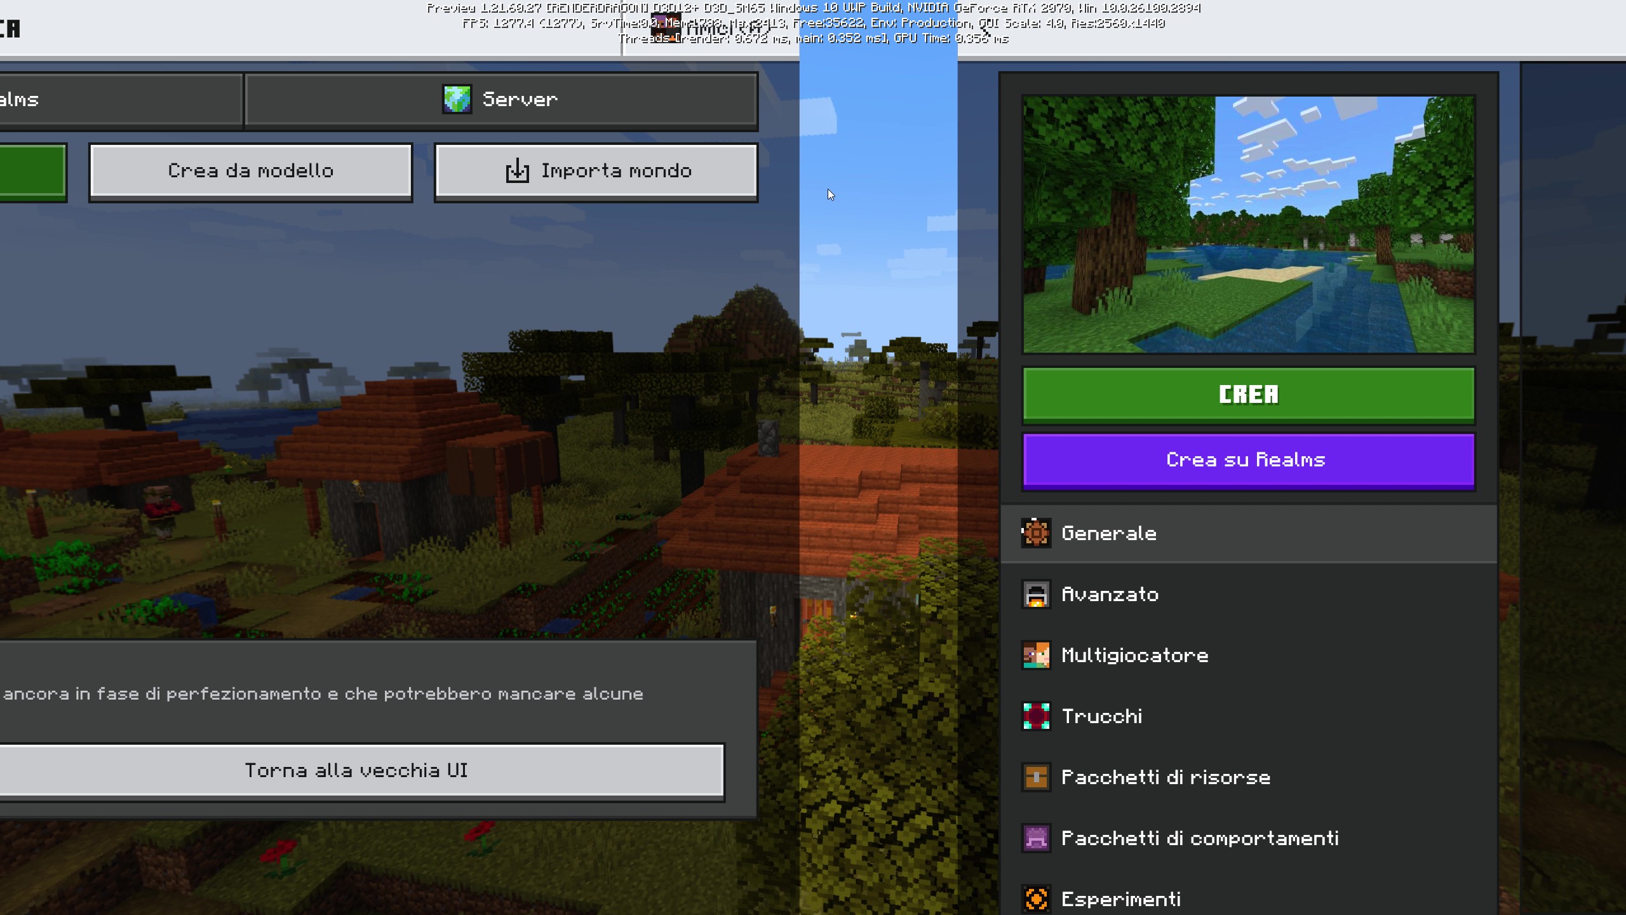Click the Pacchetti di comportamenti purple icon
The image size is (1626, 915).
point(1036,838)
